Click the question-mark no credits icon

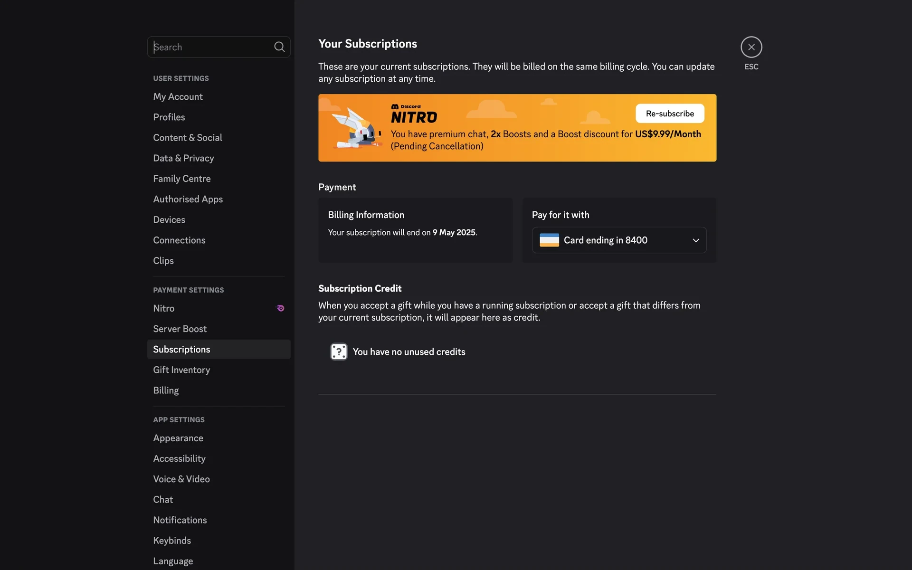[339, 351]
